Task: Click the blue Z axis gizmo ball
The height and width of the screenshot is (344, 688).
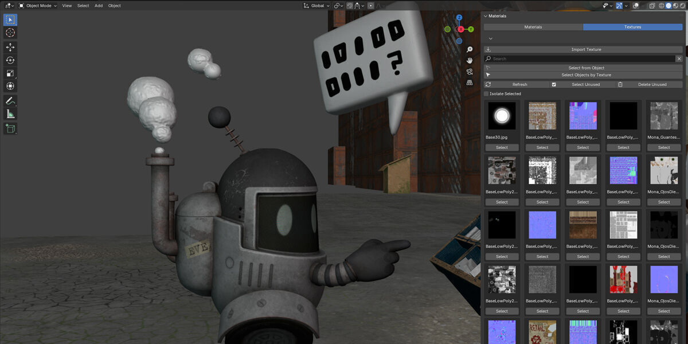Action: [459, 18]
